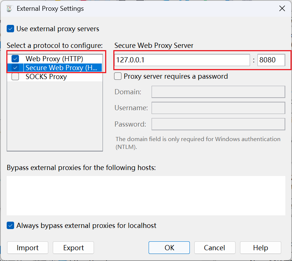Click the Charles app icon in title bar
Screen dimensions: 292x261
coord(9,9)
